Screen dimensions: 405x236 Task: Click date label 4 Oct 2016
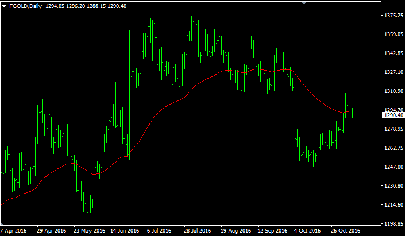(x=307, y=231)
